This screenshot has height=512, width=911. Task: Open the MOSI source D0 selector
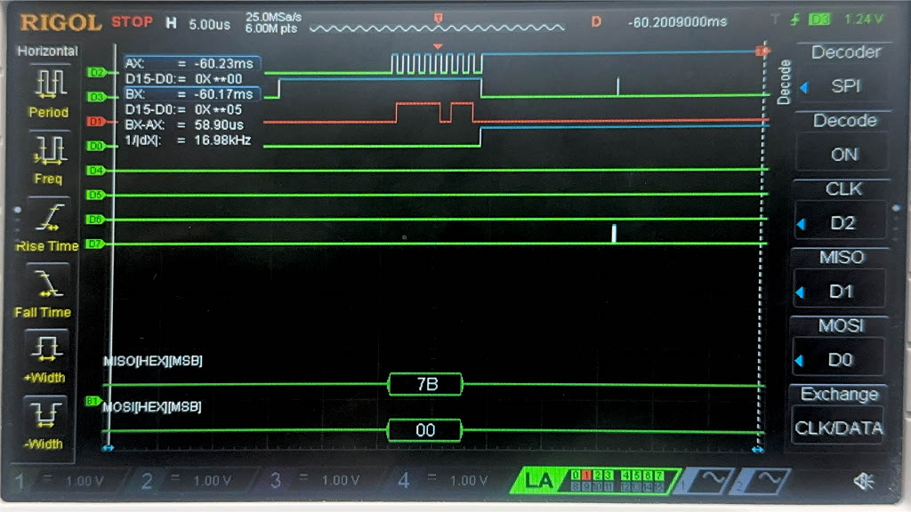click(x=842, y=360)
